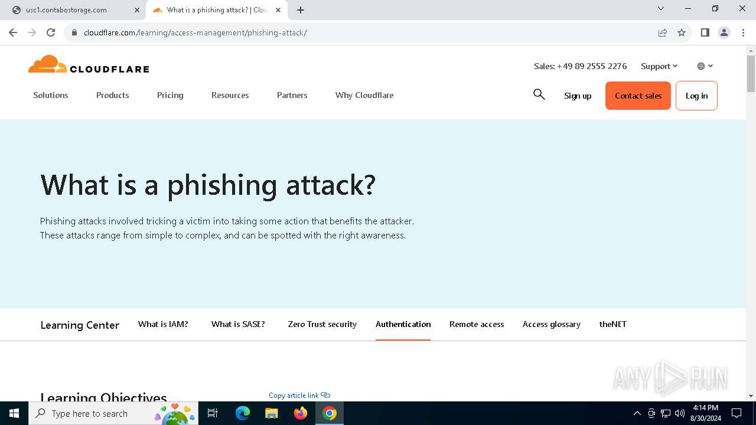Open the Chrome profile avatar
The image size is (756, 425).
tap(724, 32)
